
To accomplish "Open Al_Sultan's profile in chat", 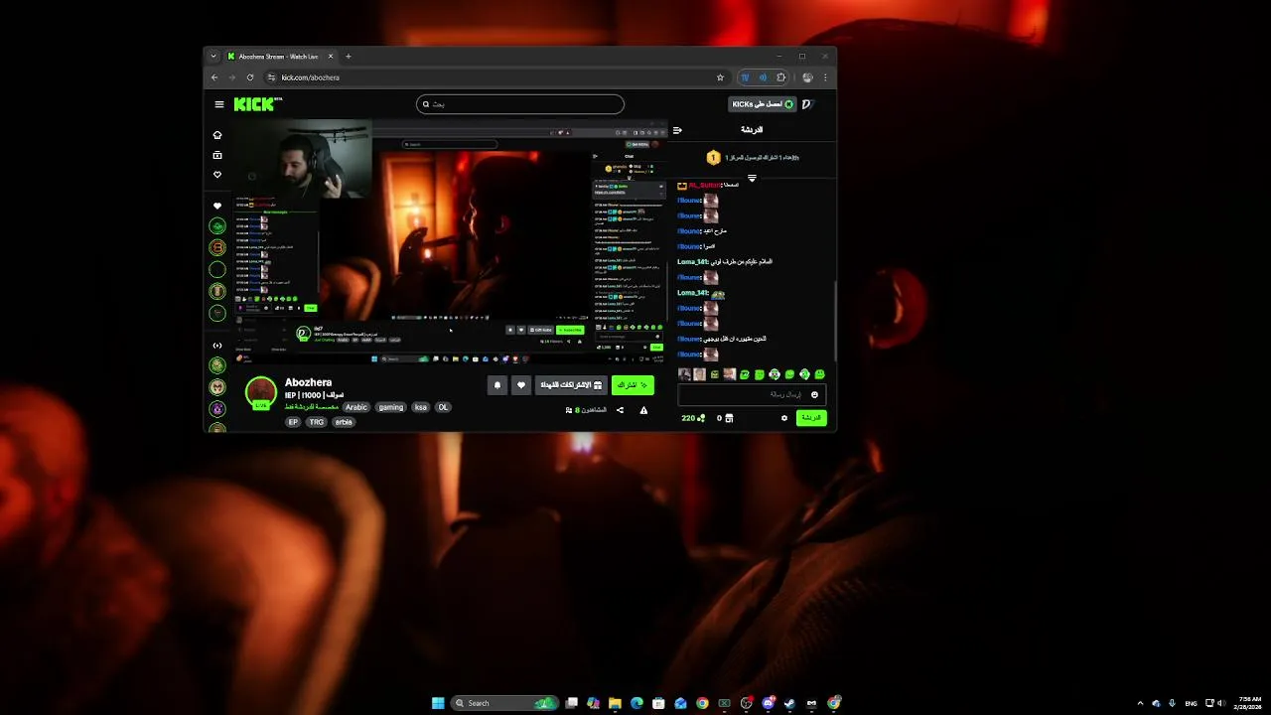I will pos(703,186).
